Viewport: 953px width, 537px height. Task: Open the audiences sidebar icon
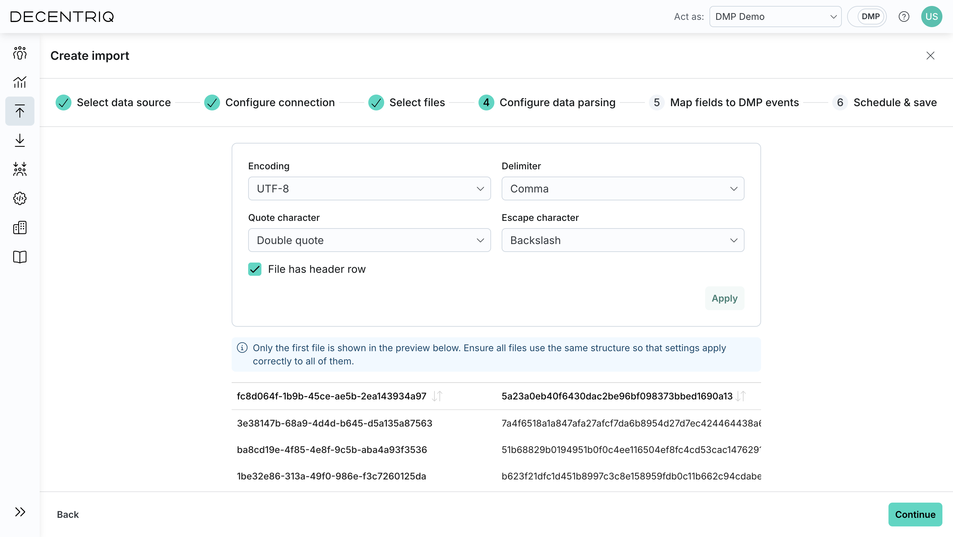point(20,53)
